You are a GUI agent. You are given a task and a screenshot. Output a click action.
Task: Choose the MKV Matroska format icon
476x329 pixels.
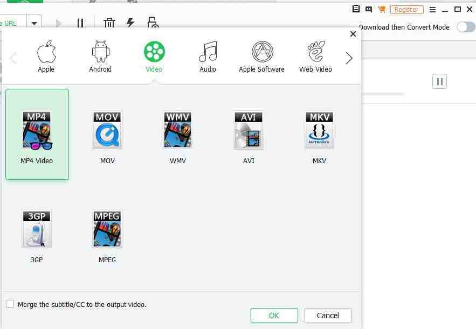(x=319, y=130)
